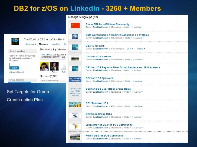This screenshot has width=197, height=147.
Task: Open Go to dropdown for Group Belux subgroup
Action: (127, 92)
